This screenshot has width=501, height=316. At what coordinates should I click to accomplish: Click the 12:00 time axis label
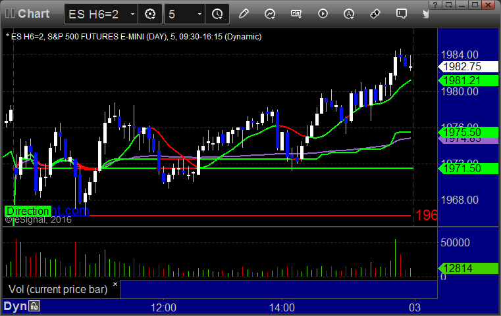pyautogui.click(x=163, y=307)
